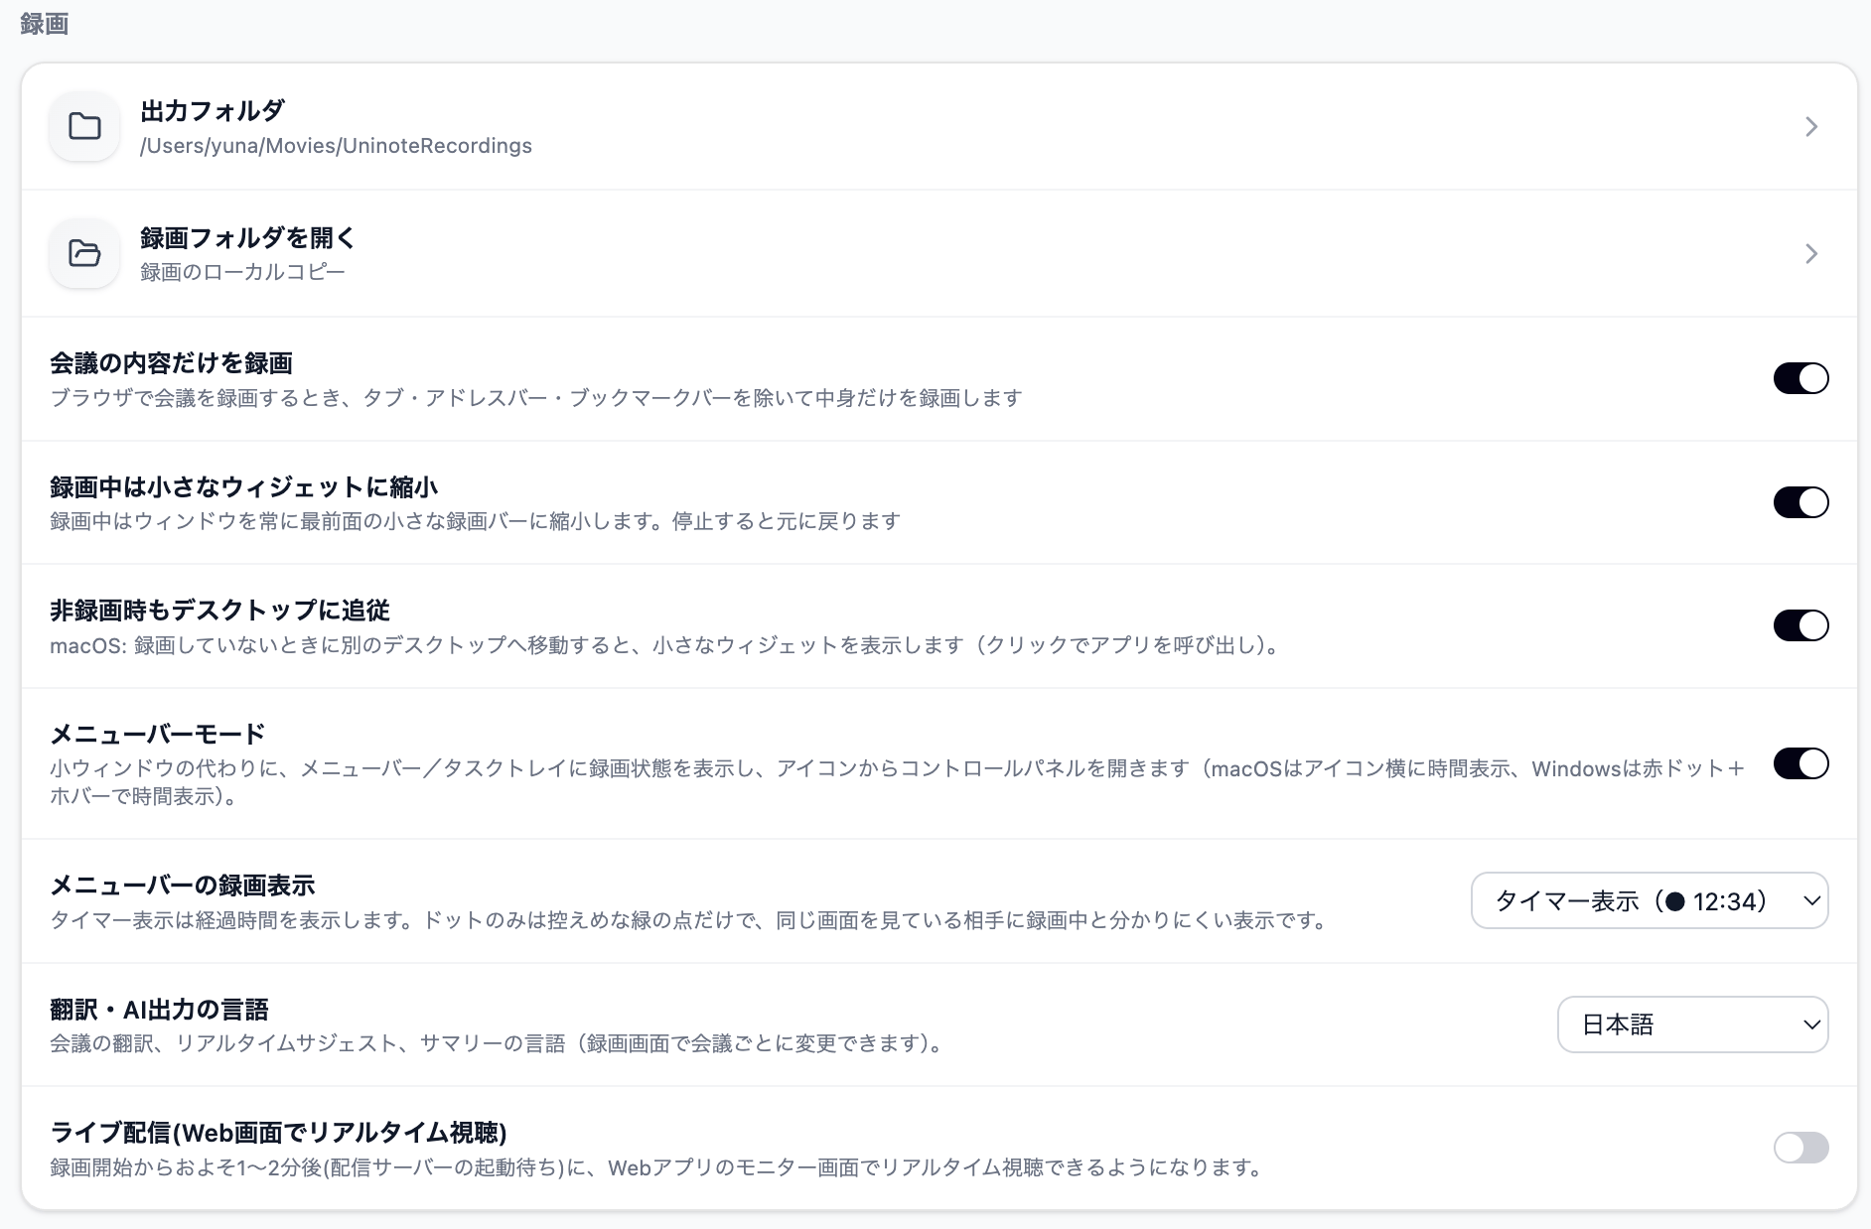
Task: Click the path /Users/yuna/Movies/UninoteRecordings
Action: tap(336, 146)
